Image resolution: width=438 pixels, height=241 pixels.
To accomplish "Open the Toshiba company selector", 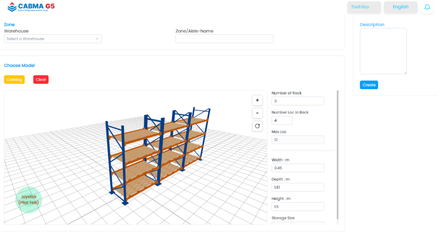I will click(x=364, y=7).
